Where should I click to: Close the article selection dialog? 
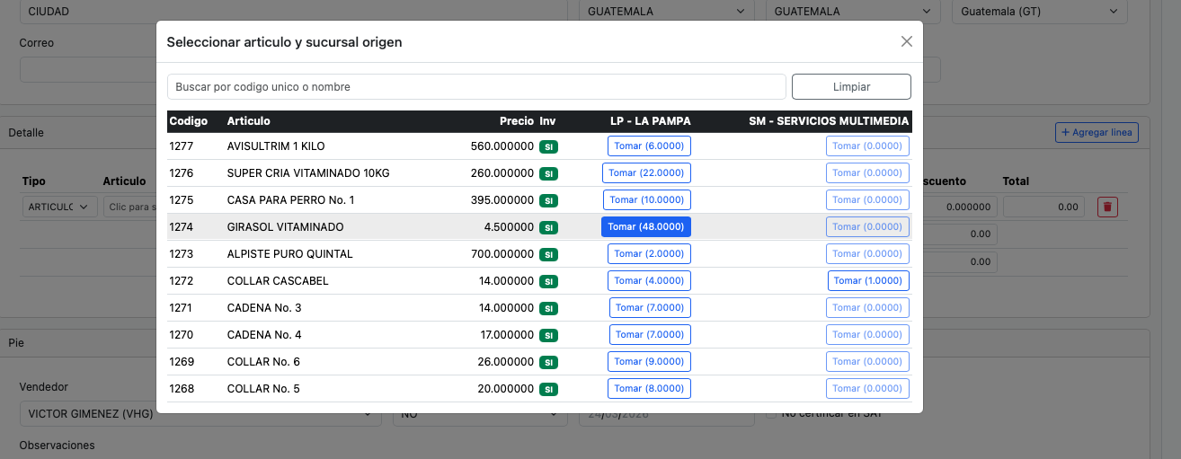906,41
